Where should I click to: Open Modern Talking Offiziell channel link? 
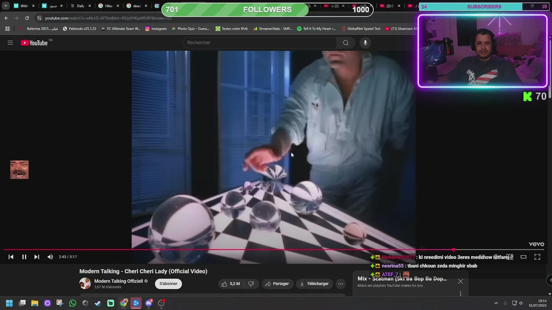tap(119, 281)
